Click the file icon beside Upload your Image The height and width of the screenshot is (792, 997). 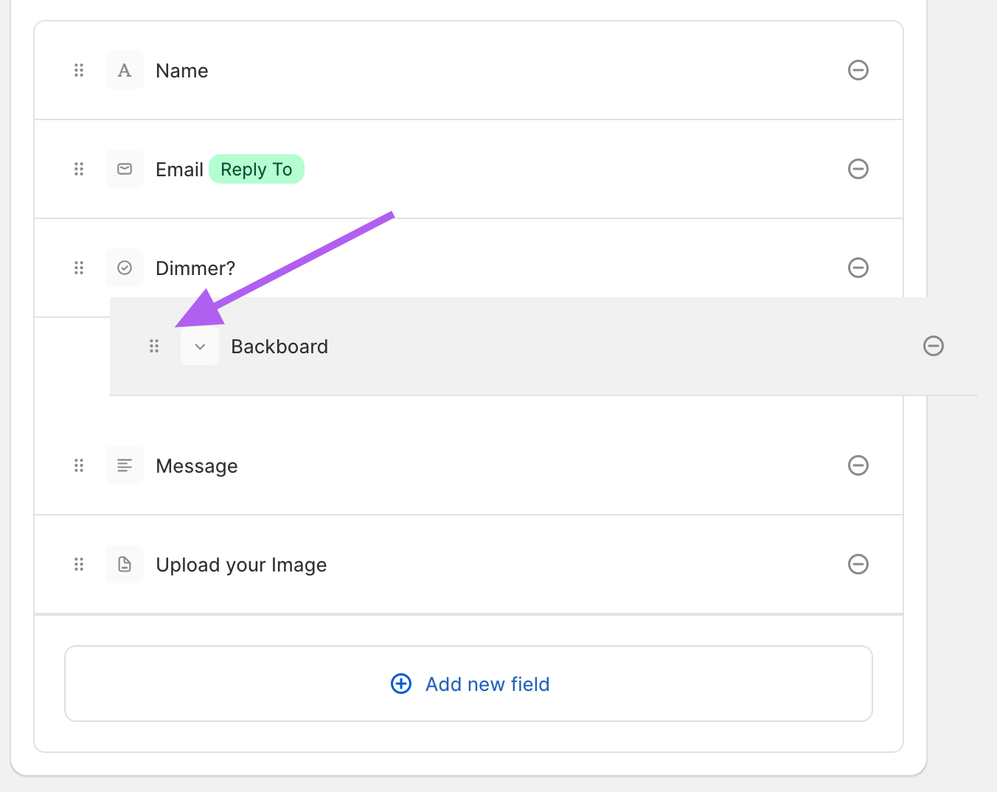125,564
